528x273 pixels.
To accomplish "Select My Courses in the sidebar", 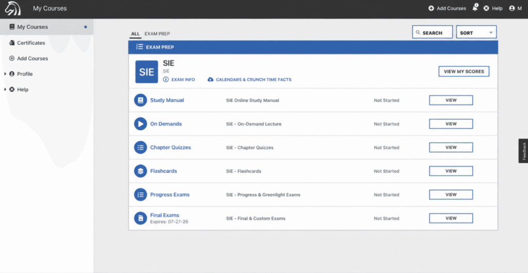I will click(47, 27).
